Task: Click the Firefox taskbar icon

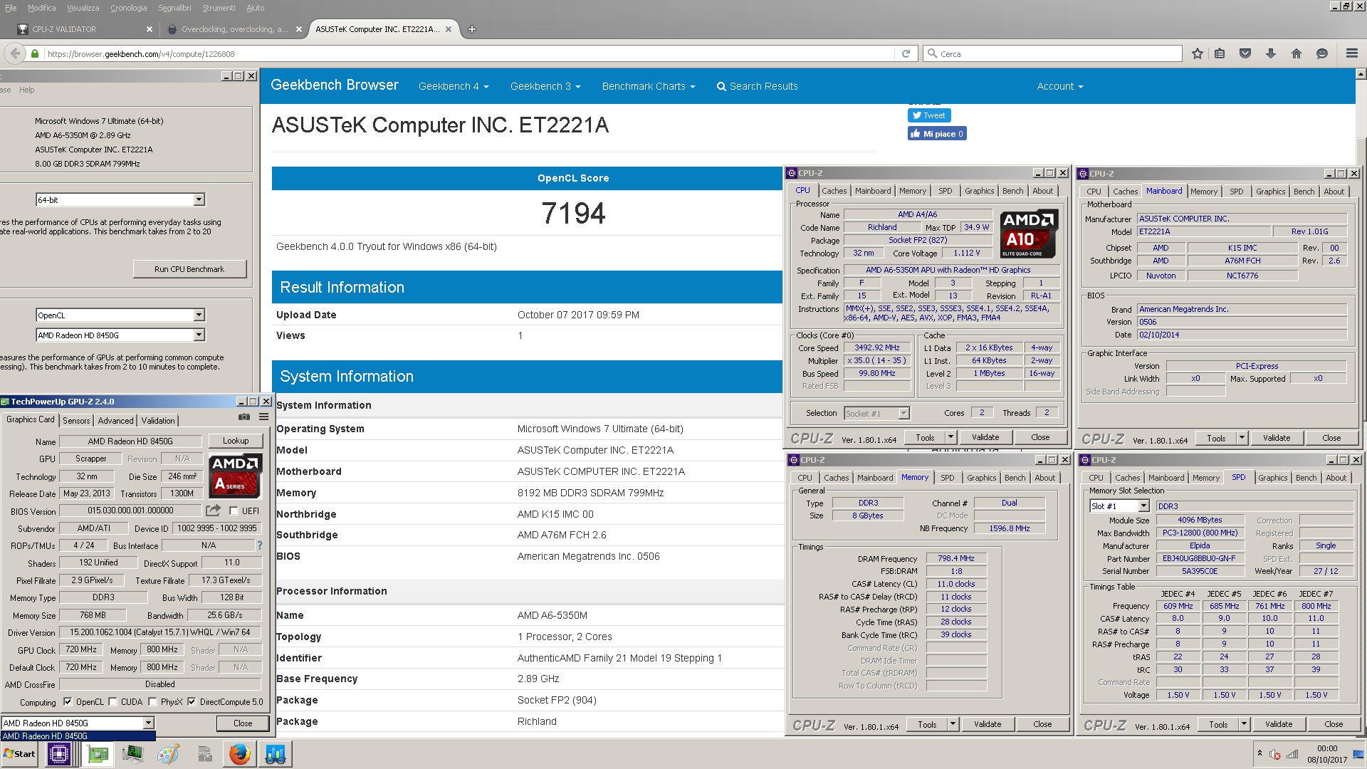Action: point(240,753)
